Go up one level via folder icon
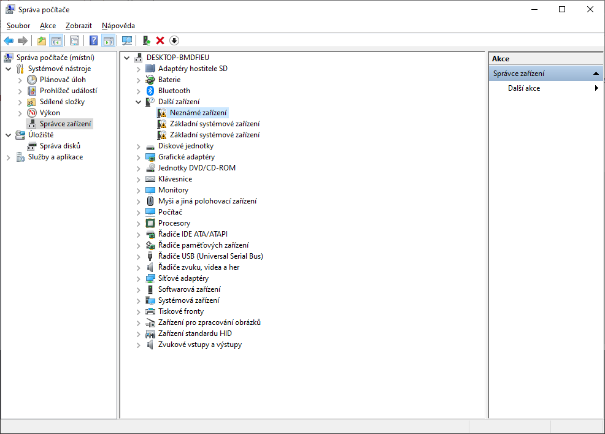The width and height of the screenshot is (605, 434). pyautogui.click(x=41, y=40)
